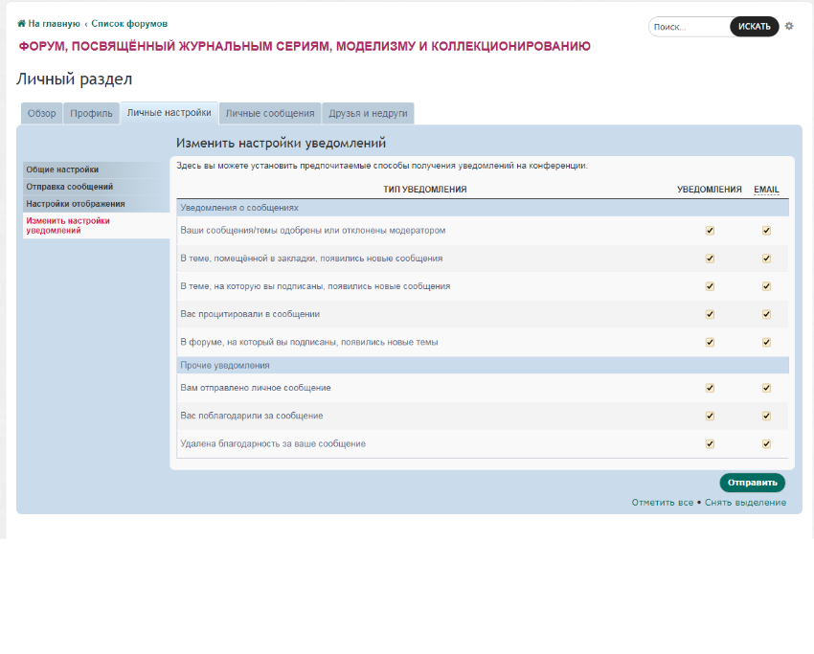Screen dimensions: 814x654
Task: Disable notification for being quoted in a post
Action: tap(710, 314)
